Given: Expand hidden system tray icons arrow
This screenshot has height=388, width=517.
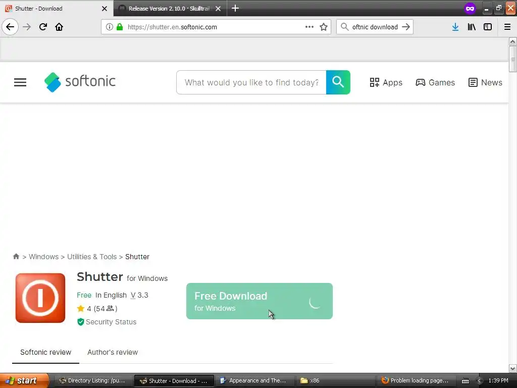Looking at the screenshot, I should (x=480, y=380).
